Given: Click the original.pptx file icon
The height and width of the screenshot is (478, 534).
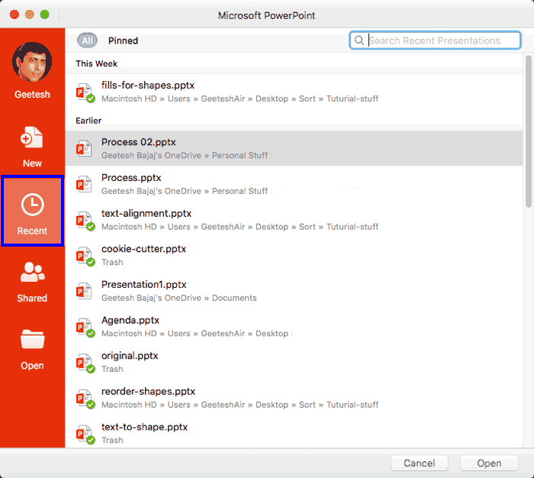Looking at the screenshot, I should tap(85, 363).
